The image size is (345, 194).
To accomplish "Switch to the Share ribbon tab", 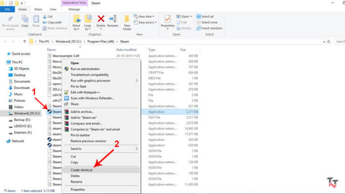I will (x=38, y=9).
